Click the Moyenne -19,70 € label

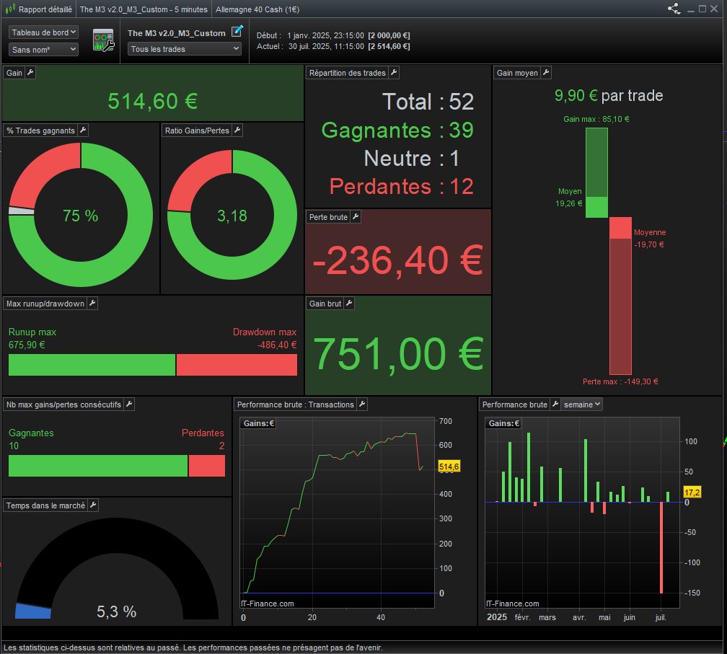(x=650, y=238)
